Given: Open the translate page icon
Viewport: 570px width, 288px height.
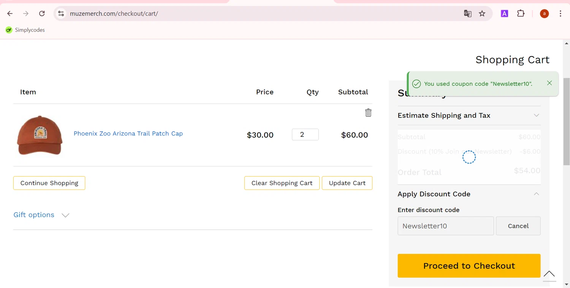Looking at the screenshot, I should tap(468, 14).
